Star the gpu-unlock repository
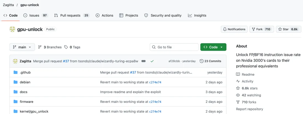This screenshot has height=114, width=303. 288,29
